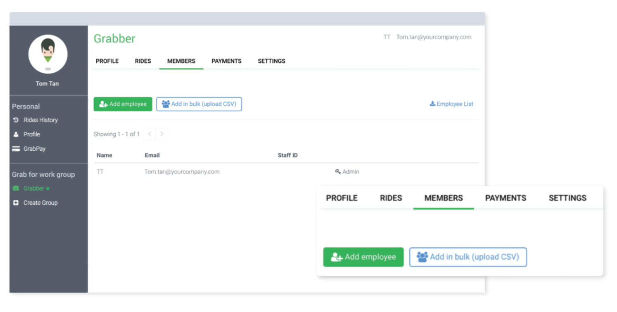
Task: Switch to the RIDES tab
Action: (143, 61)
